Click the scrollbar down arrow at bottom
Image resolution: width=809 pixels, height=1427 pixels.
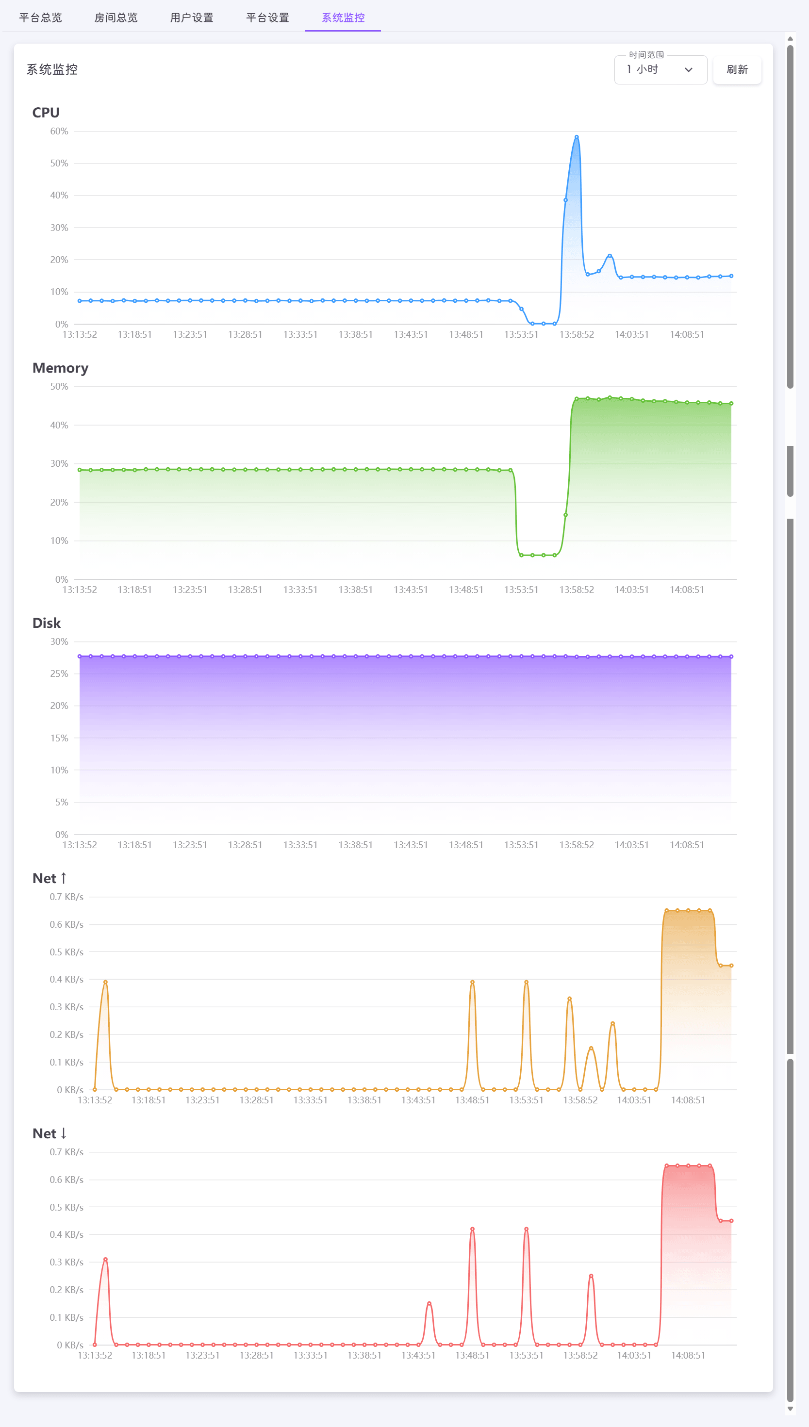[790, 1409]
